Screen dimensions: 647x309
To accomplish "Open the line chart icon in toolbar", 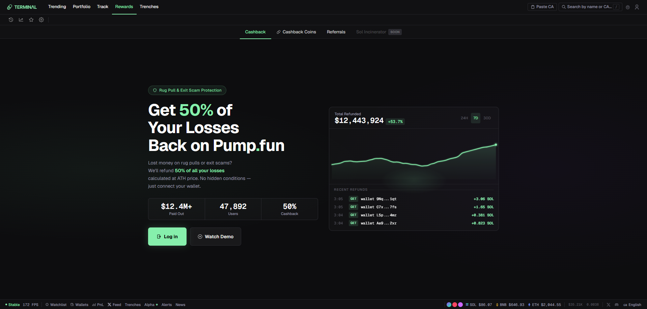I will 21,20.
